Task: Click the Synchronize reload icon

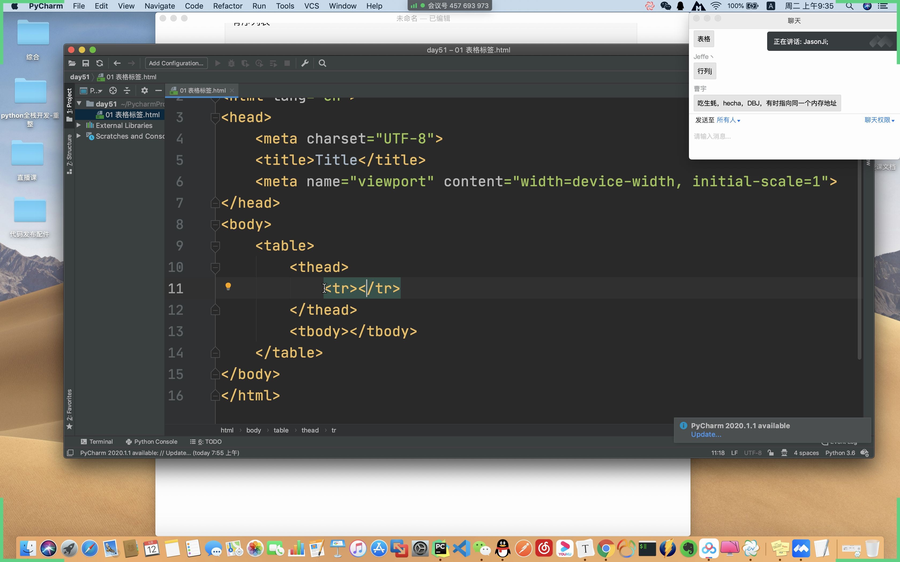Action: click(x=99, y=63)
